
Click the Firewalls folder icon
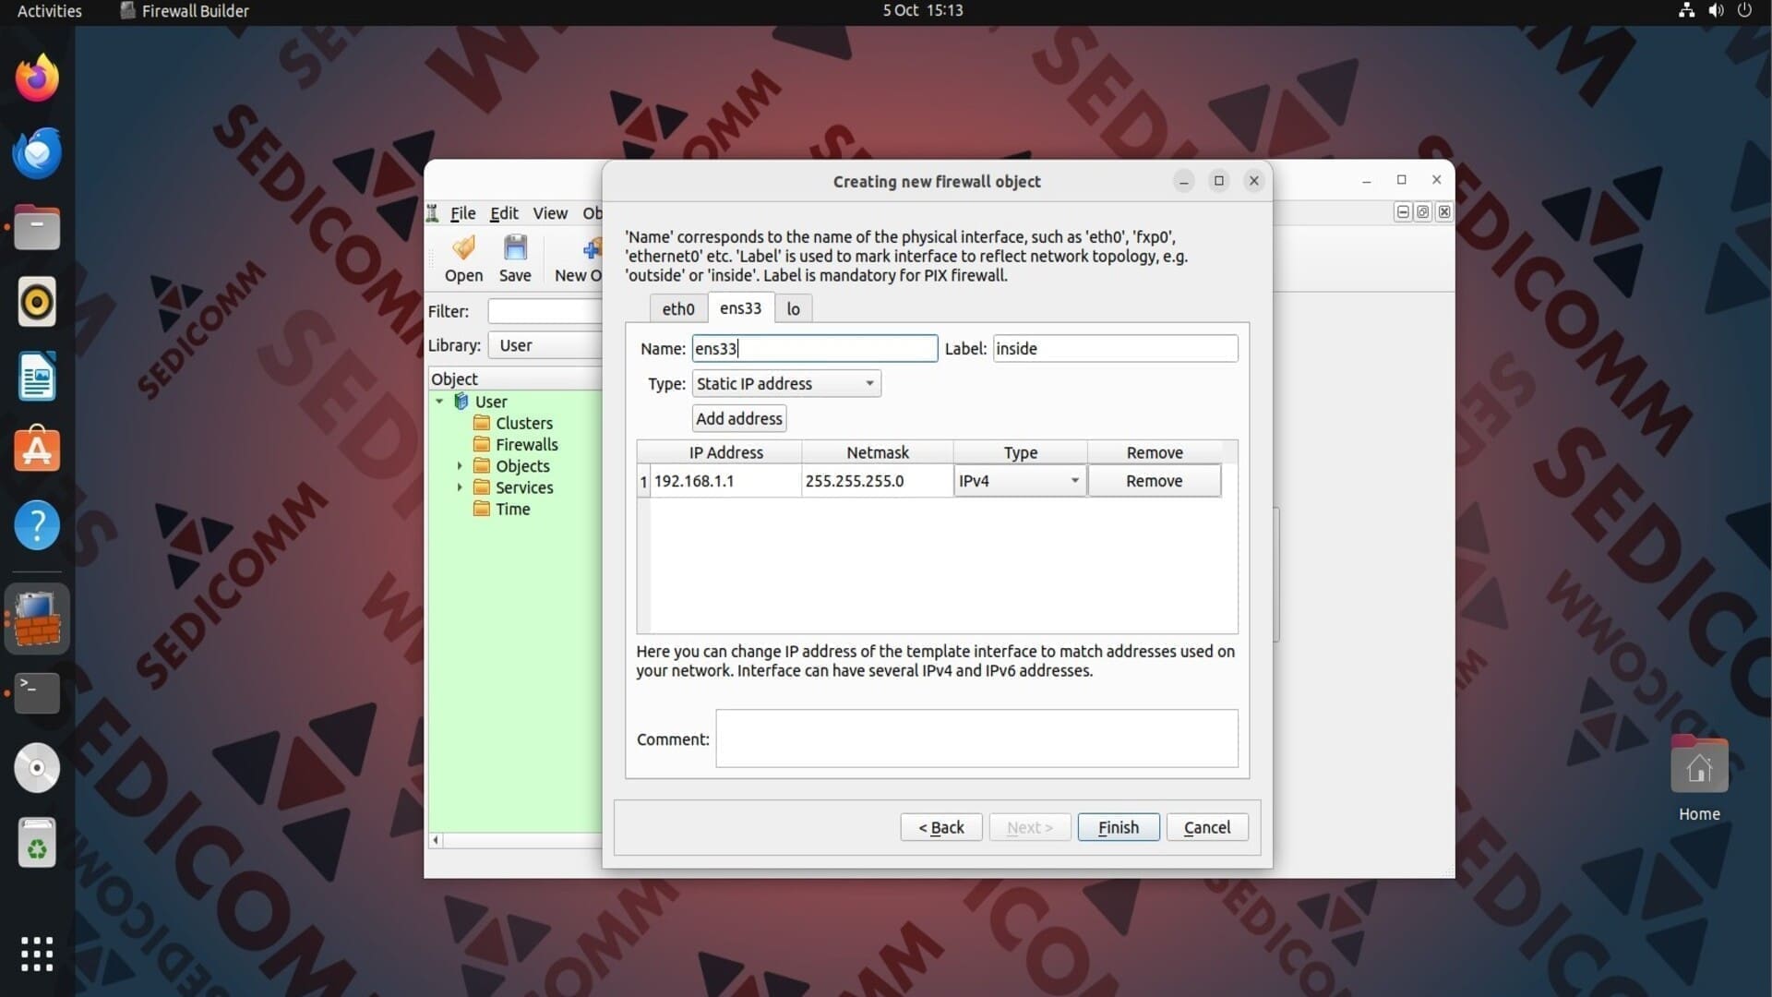(482, 444)
